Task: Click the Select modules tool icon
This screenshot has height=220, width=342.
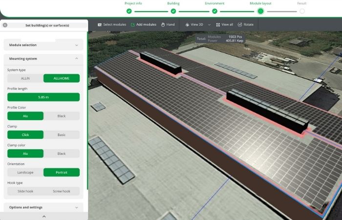Action: pyautogui.click(x=100, y=24)
